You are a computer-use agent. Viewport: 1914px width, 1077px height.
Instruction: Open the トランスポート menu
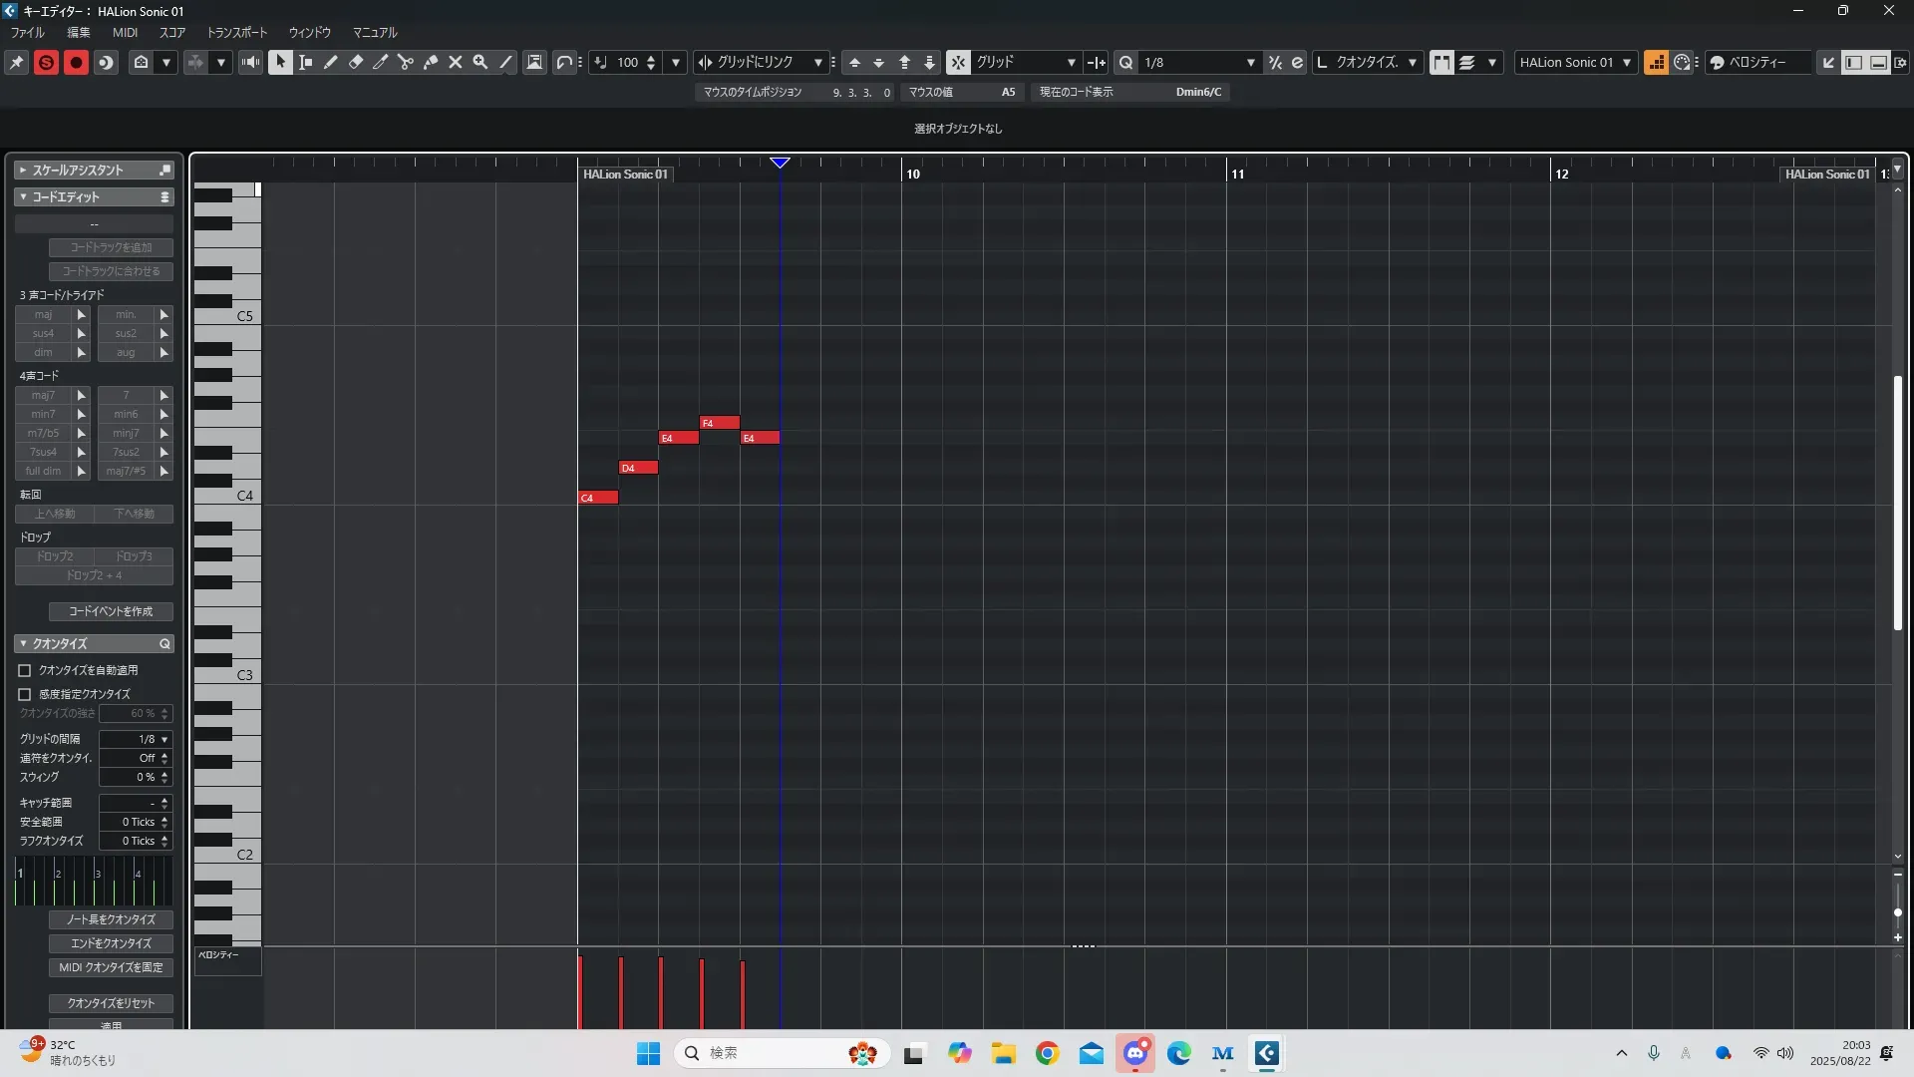tap(236, 33)
